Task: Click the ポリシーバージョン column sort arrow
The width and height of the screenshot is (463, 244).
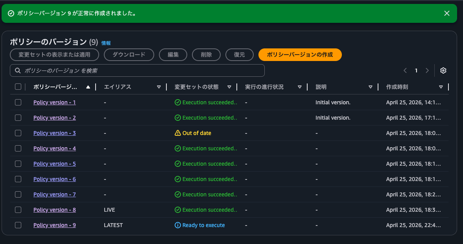Action: pyautogui.click(x=88, y=87)
